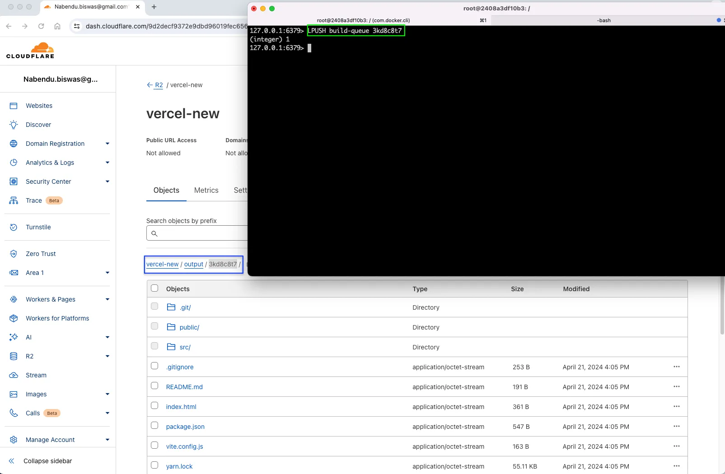Select the Nabendu.biswas browser tab
Viewport: 725px width, 474px height.
92,7
